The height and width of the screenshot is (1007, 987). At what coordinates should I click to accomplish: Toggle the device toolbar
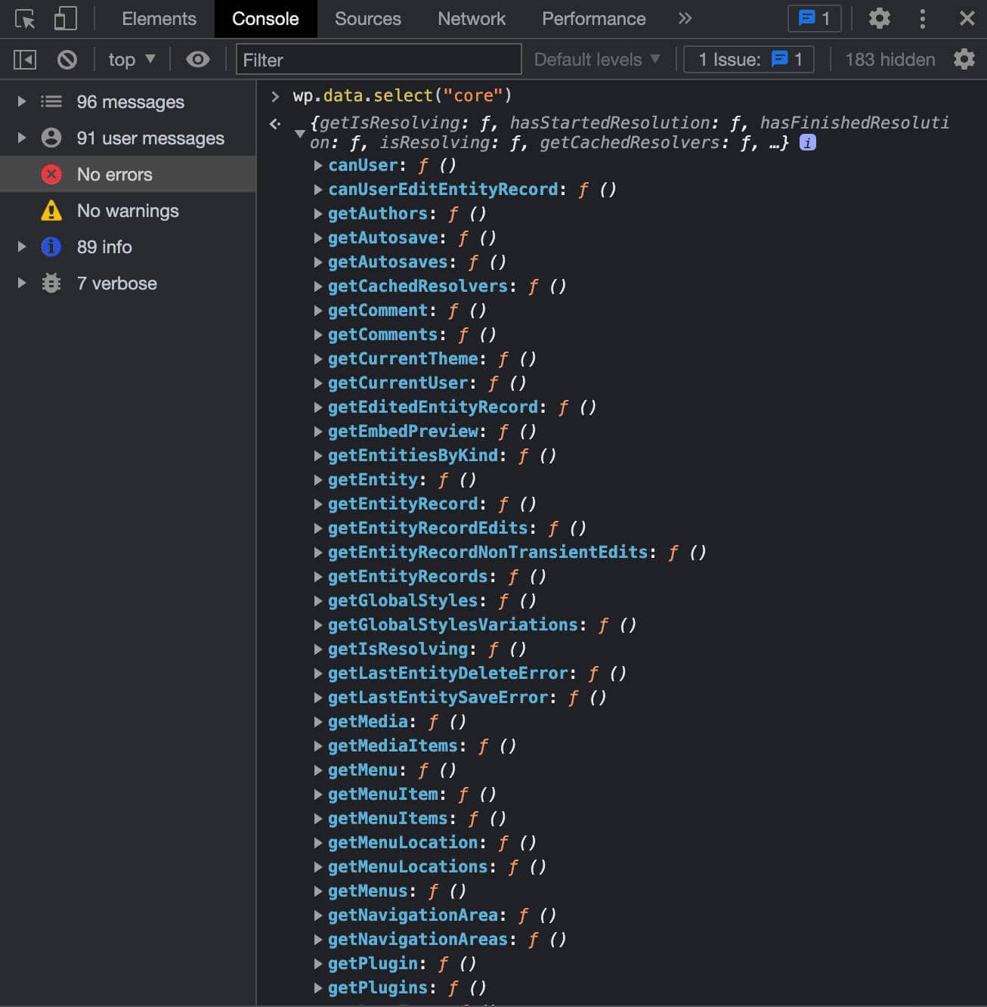(64, 18)
